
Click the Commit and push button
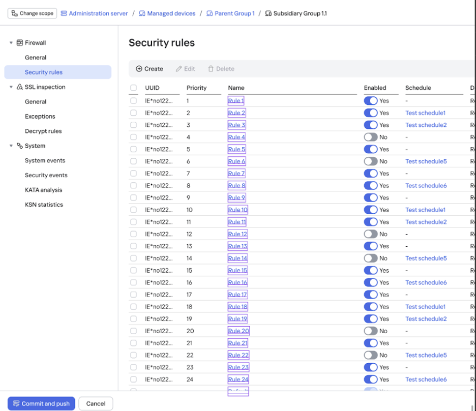tap(41, 404)
